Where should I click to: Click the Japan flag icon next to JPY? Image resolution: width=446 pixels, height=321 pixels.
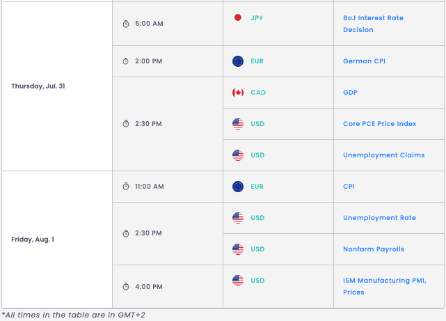(x=238, y=17)
